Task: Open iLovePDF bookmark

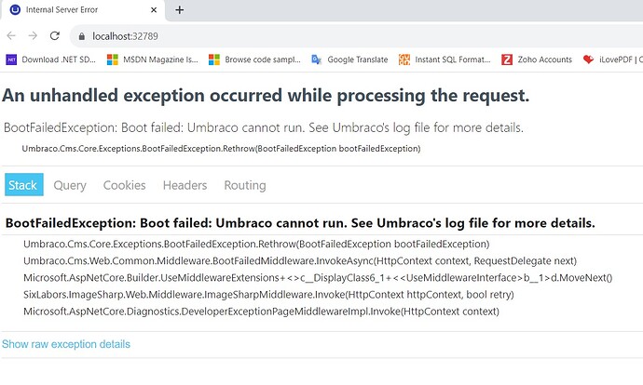Action: (x=612, y=60)
